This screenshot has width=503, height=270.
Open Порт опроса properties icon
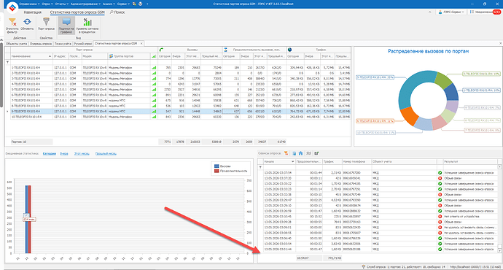46,22
